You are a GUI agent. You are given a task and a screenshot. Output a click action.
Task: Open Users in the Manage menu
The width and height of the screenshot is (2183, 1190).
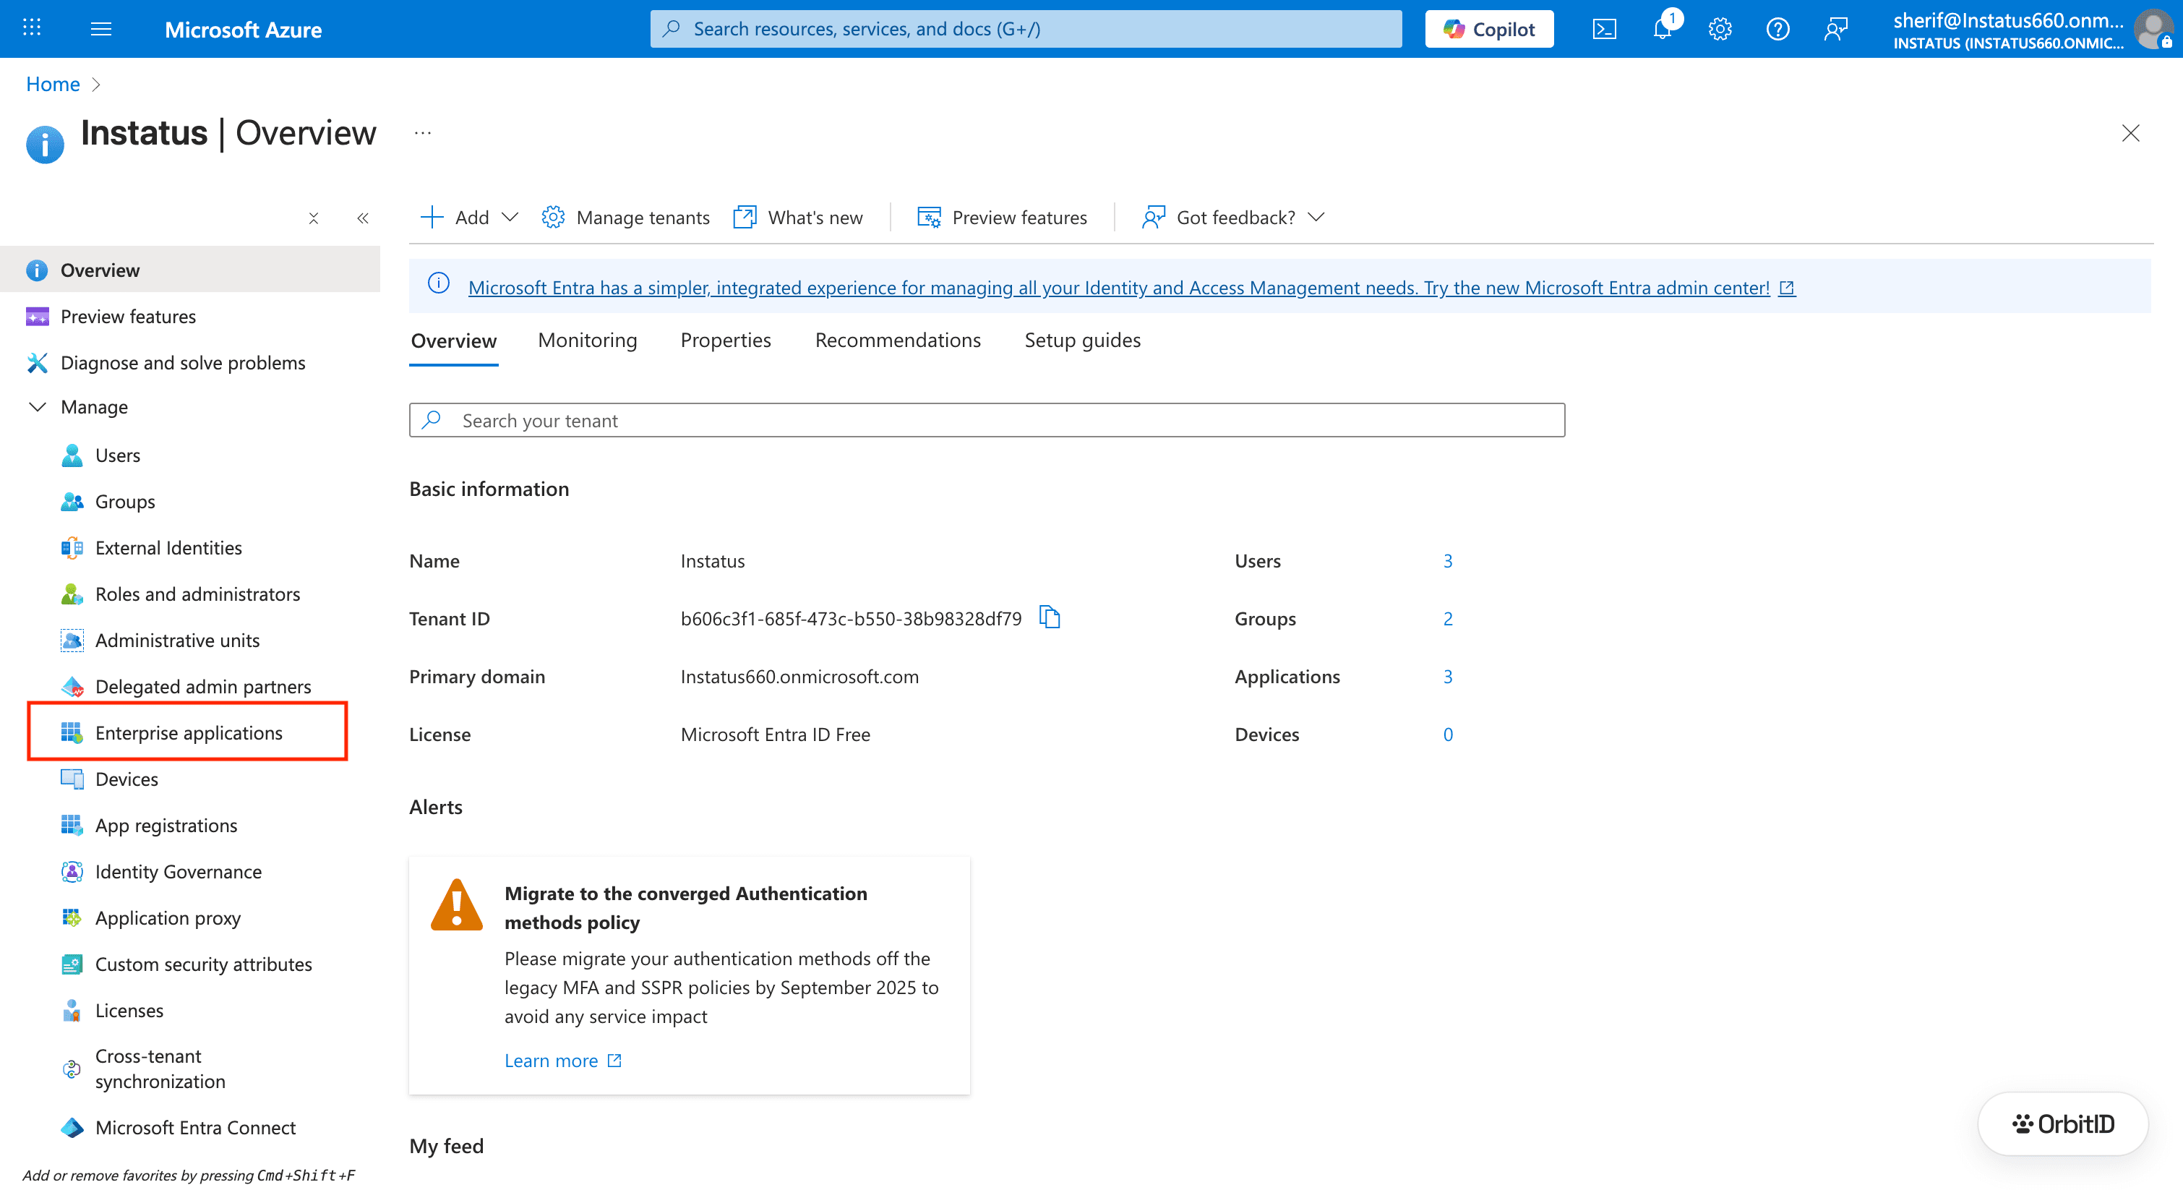coord(117,455)
